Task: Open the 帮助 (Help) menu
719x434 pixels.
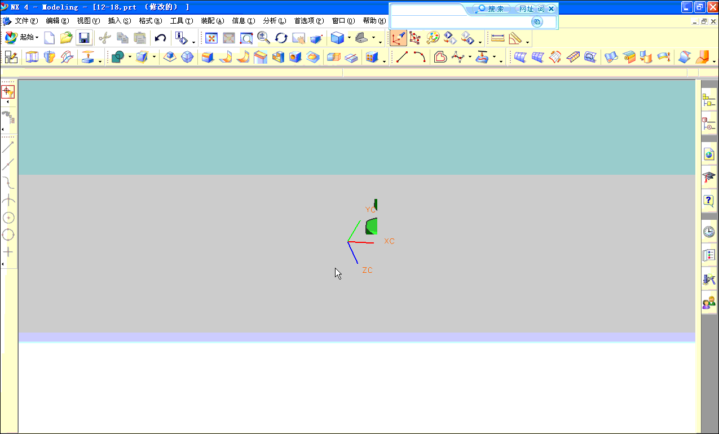Action: pyautogui.click(x=374, y=21)
